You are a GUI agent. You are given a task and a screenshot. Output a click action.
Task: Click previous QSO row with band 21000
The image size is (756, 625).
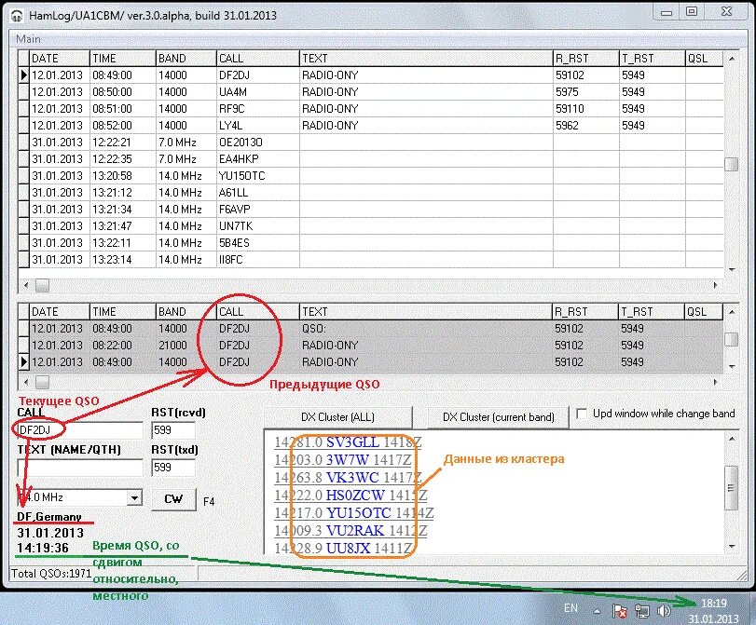coord(370,346)
